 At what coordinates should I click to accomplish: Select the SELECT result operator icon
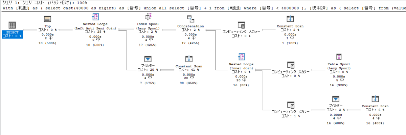[x=12, y=25]
